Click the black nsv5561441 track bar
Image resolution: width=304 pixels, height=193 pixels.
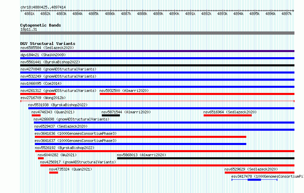(x=157, y=65)
